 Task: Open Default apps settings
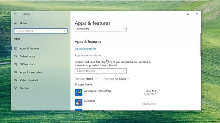click(x=27, y=56)
